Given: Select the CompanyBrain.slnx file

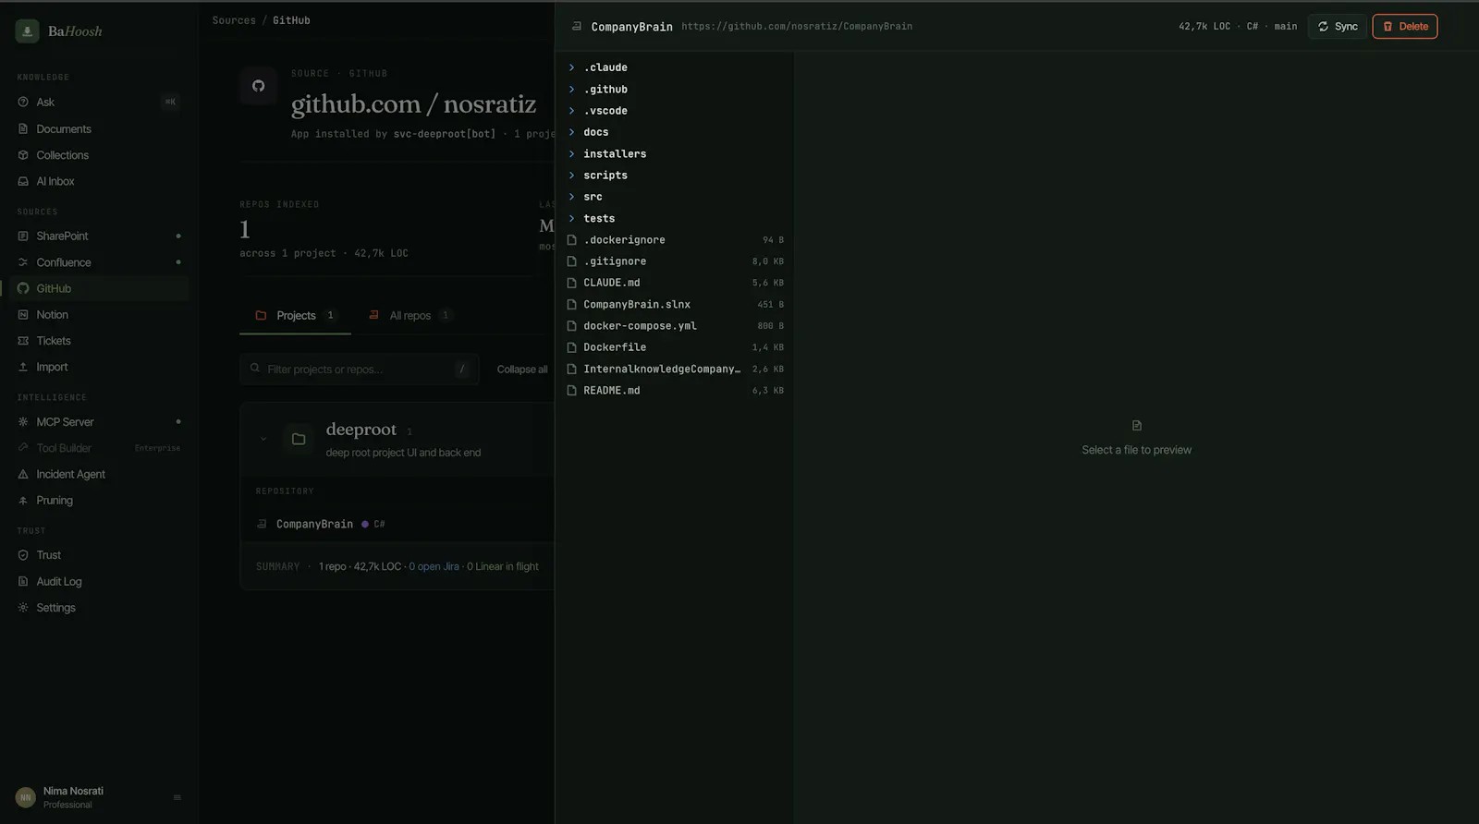Looking at the screenshot, I should (x=675, y=305).
